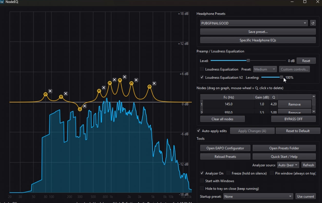Click Reset to Default
322x203 pixels.
point(298,131)
